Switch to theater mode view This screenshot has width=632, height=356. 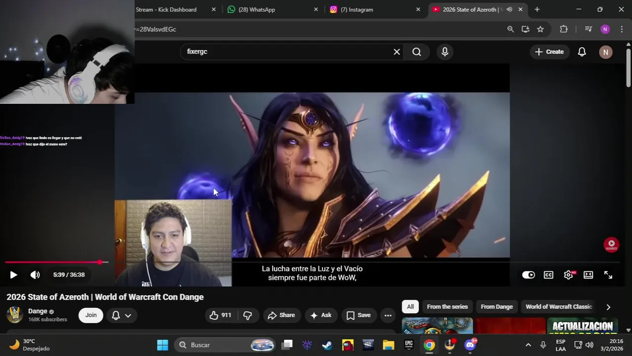588,275
